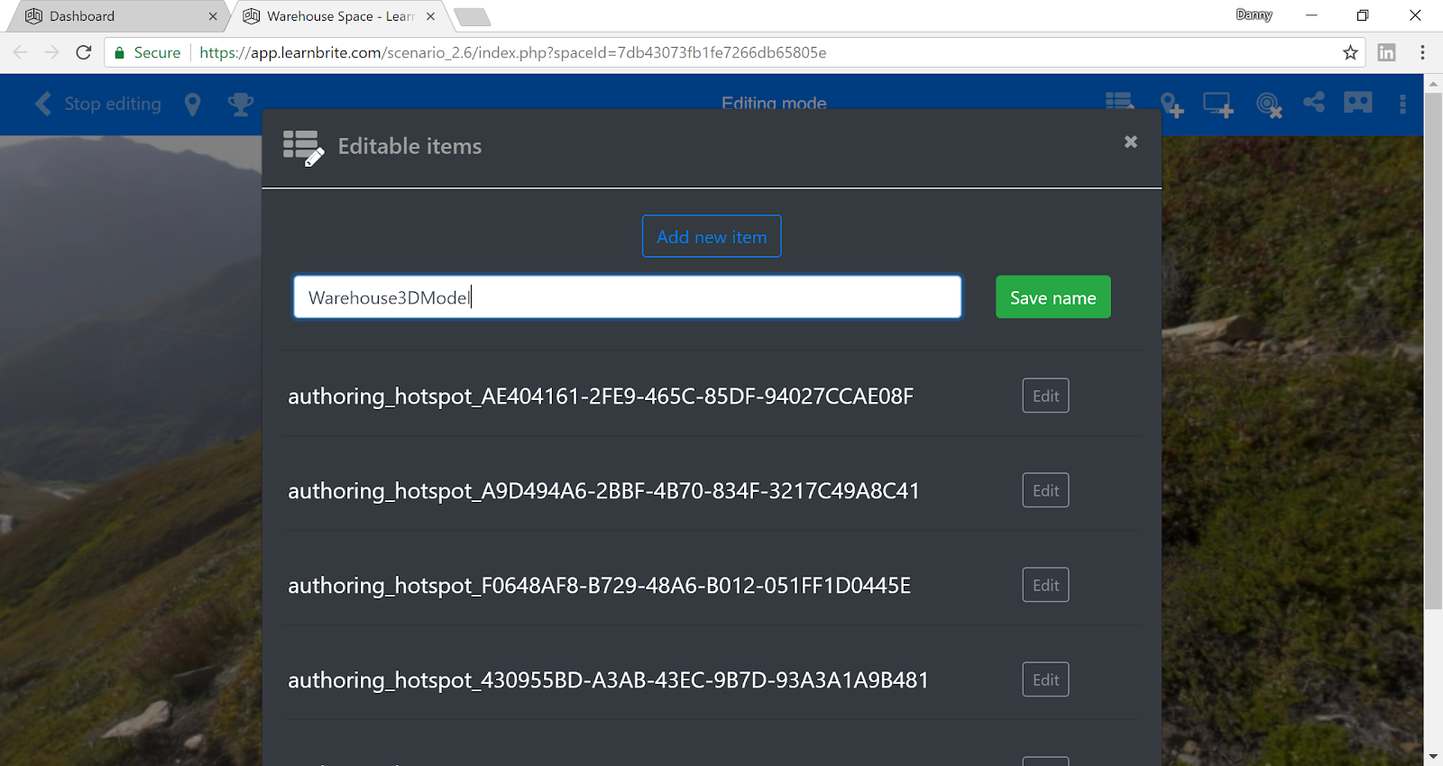Click Stop editing

[98, 105]
